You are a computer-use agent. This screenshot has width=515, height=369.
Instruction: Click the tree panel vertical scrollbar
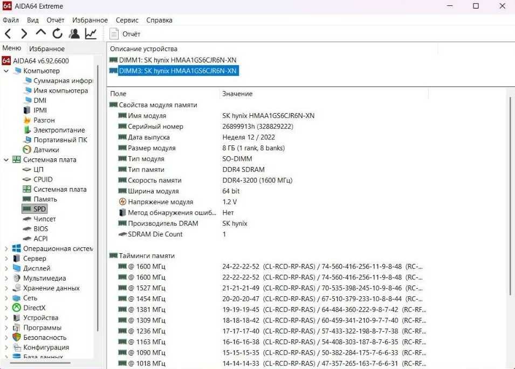pyautogui.click(x=98, y=198)
